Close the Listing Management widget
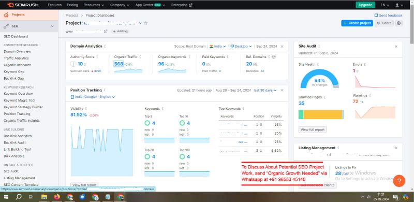Screen dimensions: 414x202 396,148
